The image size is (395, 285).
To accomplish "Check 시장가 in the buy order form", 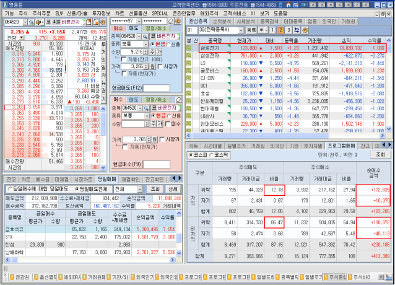I will pyautogui.click(x=162, y=139).
